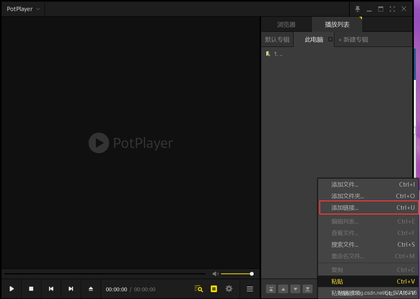Move playlist item to bottom
Screen dimensions: 420x299
307,289
